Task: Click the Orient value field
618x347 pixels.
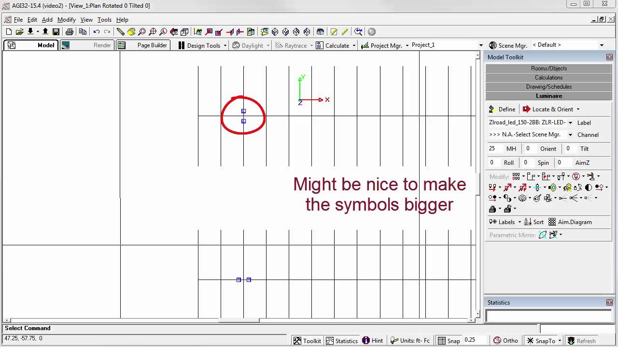Action: [x=531, y=149]
